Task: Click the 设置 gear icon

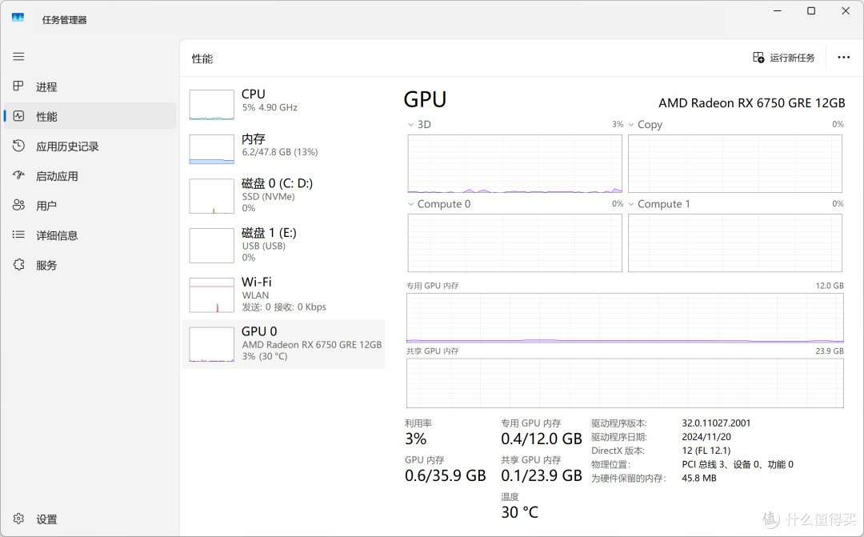Action: coord(18,519)
